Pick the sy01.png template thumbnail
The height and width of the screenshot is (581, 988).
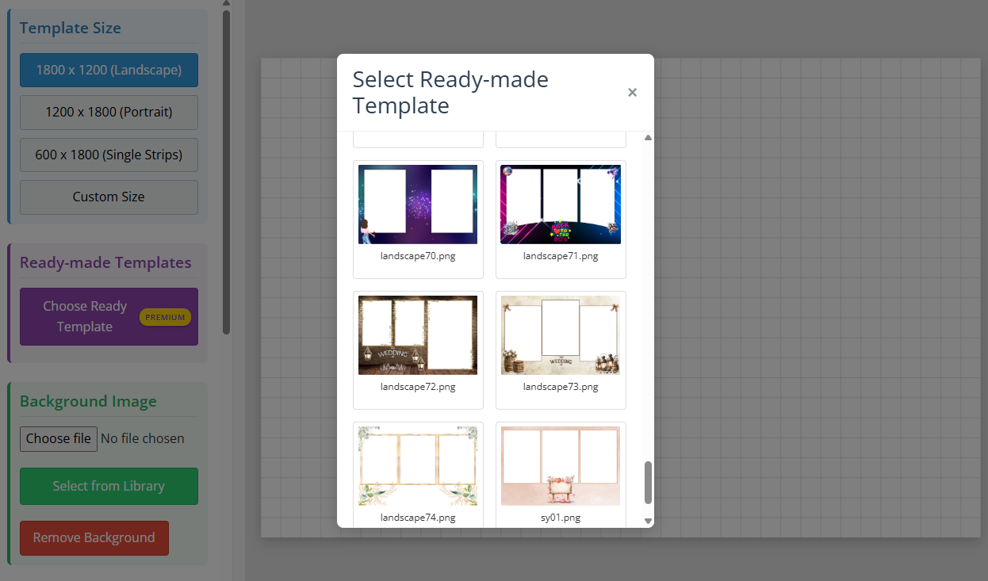pos(561,466)
